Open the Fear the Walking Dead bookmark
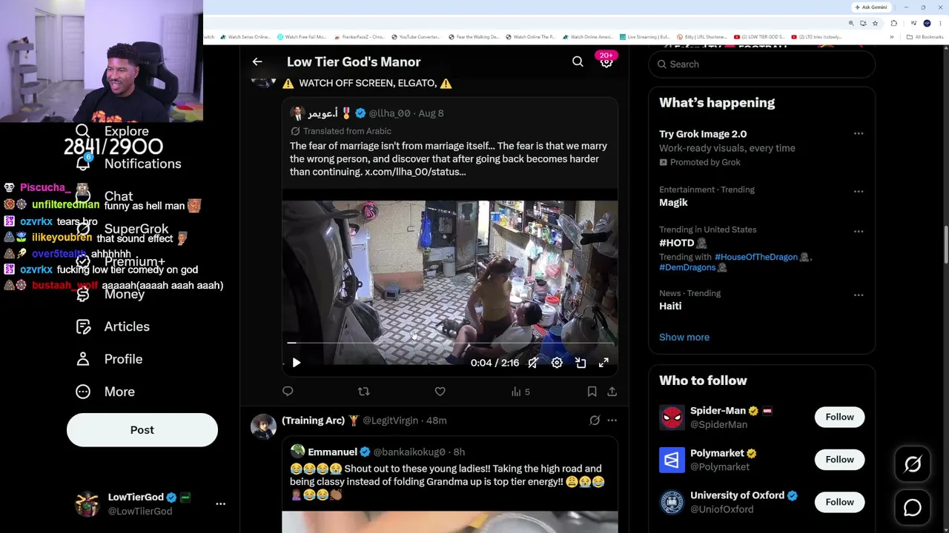 pyautogui.click(x=473, y=37)
